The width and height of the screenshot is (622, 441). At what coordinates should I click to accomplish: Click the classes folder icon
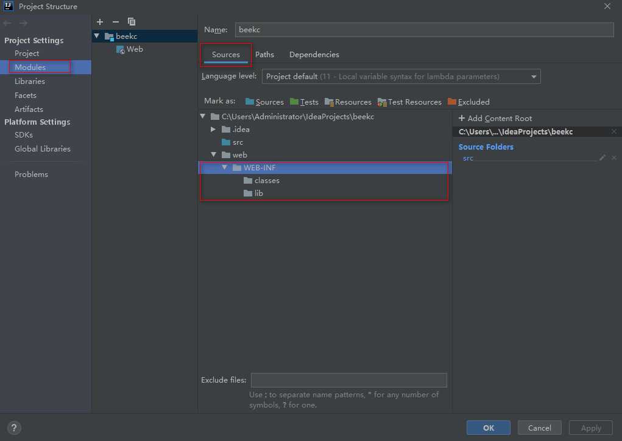click(x=248, y=180)
